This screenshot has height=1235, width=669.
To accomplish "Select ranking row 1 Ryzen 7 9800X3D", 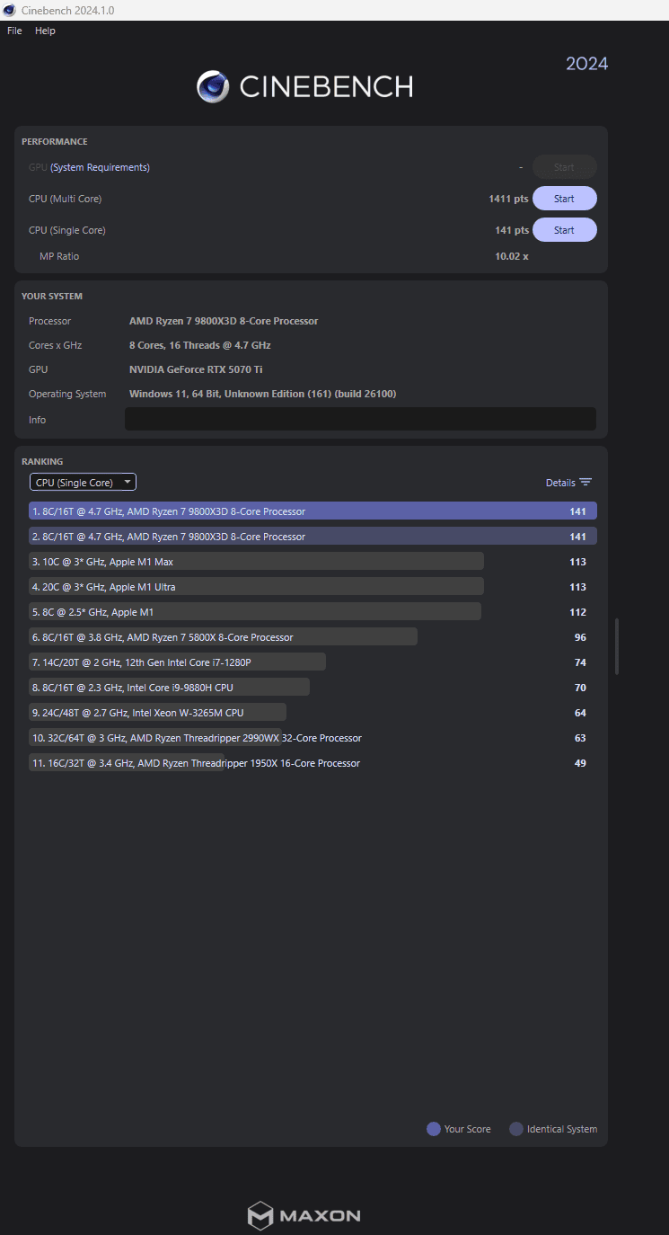I will (312, 511).
